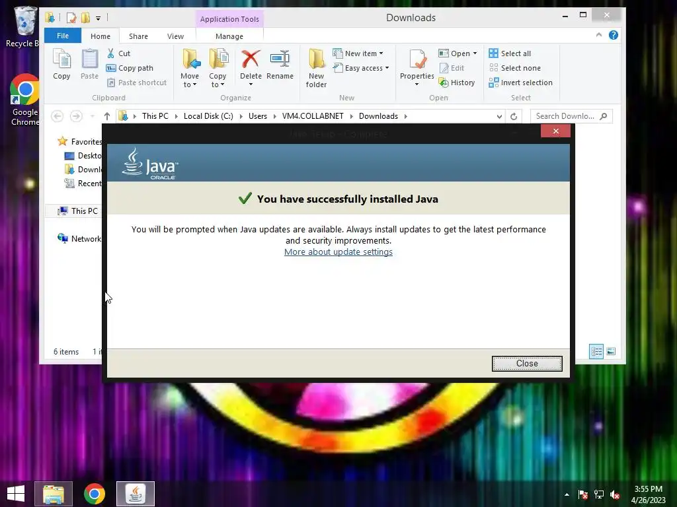Expand the address bar history dropdown

tap(499, 116)
